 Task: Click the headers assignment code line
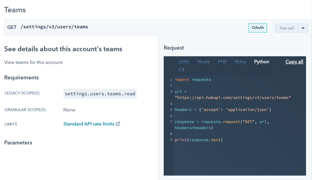(x=223, y=110)
